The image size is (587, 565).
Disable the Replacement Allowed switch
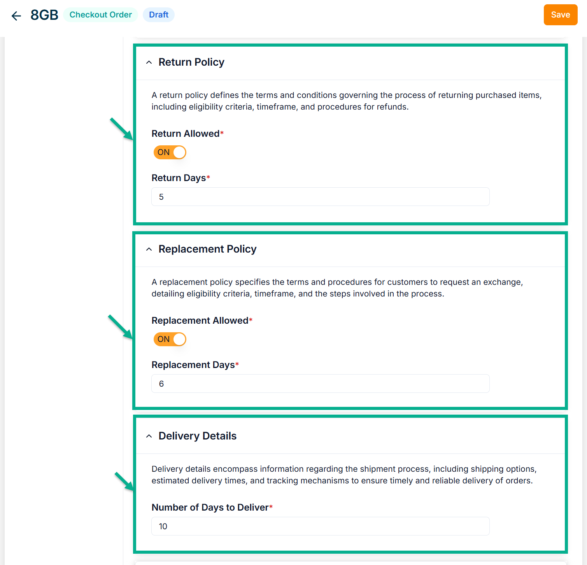(170, 339)
